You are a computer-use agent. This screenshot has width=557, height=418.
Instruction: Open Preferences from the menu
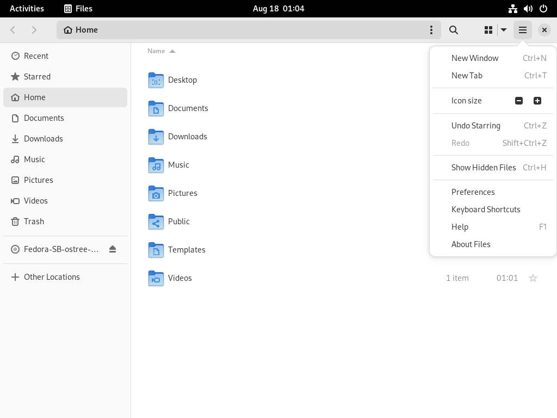pyautogui.click(x=493, y=192)
